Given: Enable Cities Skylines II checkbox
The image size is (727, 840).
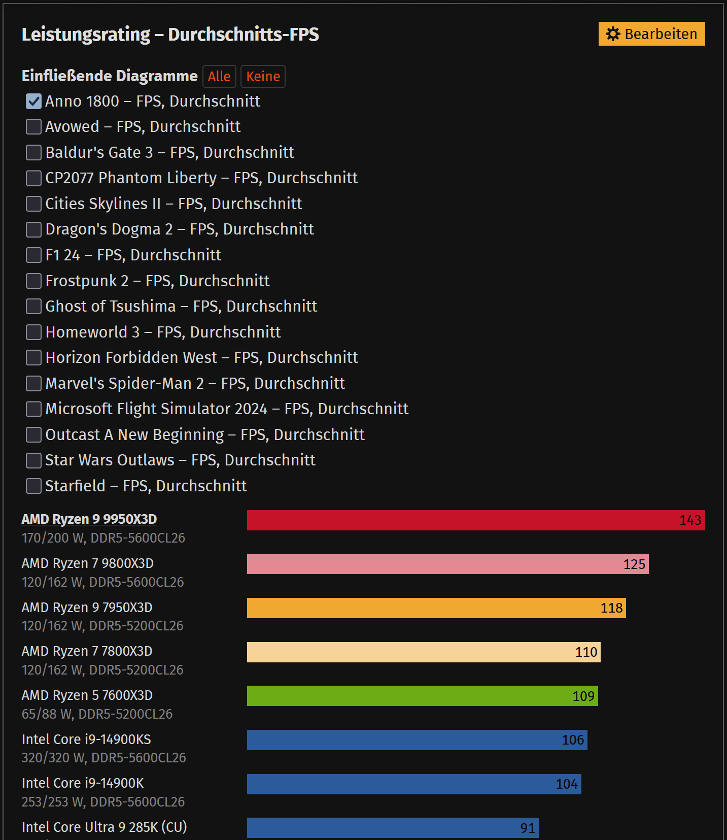Looking at the screenshot, I should pos(33,204).
